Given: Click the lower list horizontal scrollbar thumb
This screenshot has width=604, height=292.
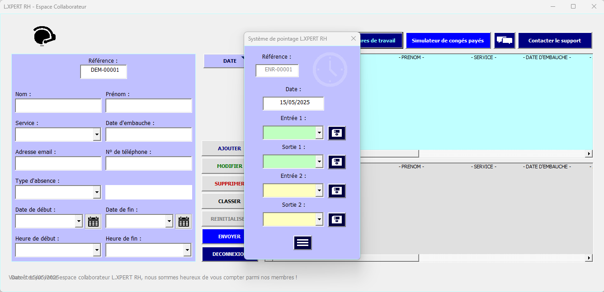Looking at the screenshot, I should tap(346, 258).
